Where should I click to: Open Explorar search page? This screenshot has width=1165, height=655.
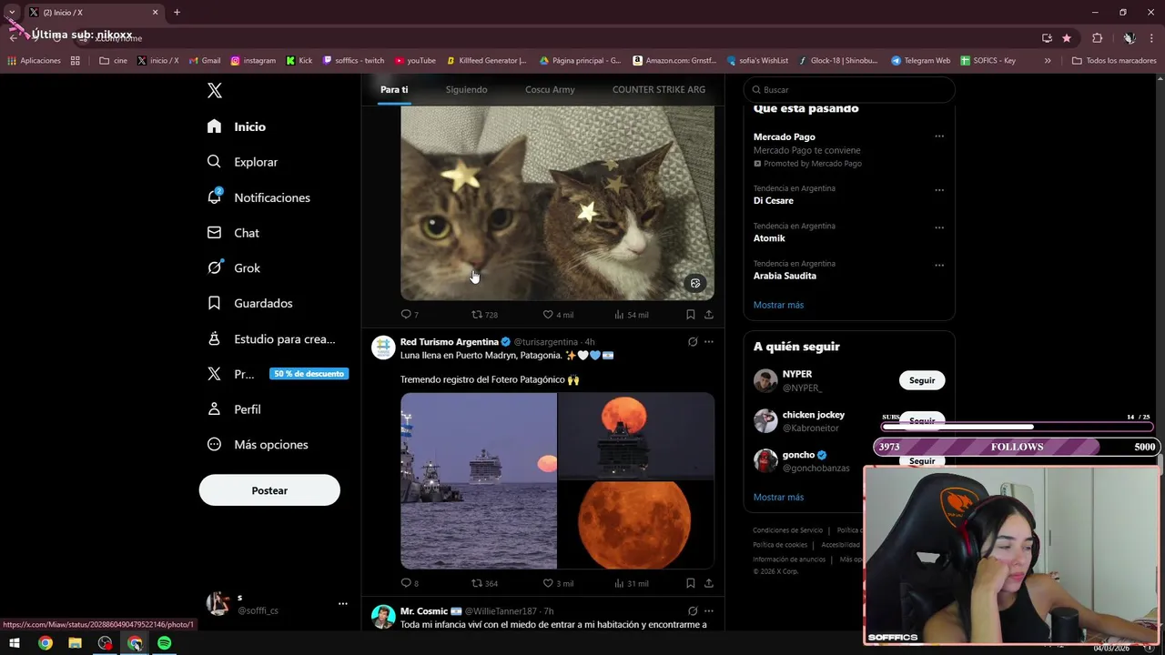pyautogui.click(x=242, y=162)
